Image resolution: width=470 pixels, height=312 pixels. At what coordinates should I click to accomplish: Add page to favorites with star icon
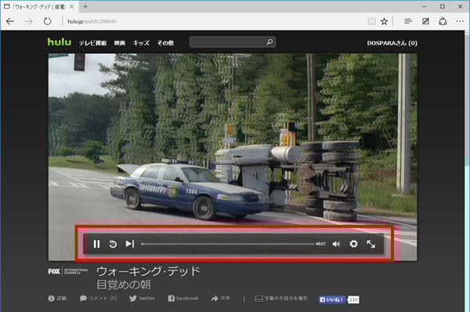pyautogui.click(x=384, y=21)
